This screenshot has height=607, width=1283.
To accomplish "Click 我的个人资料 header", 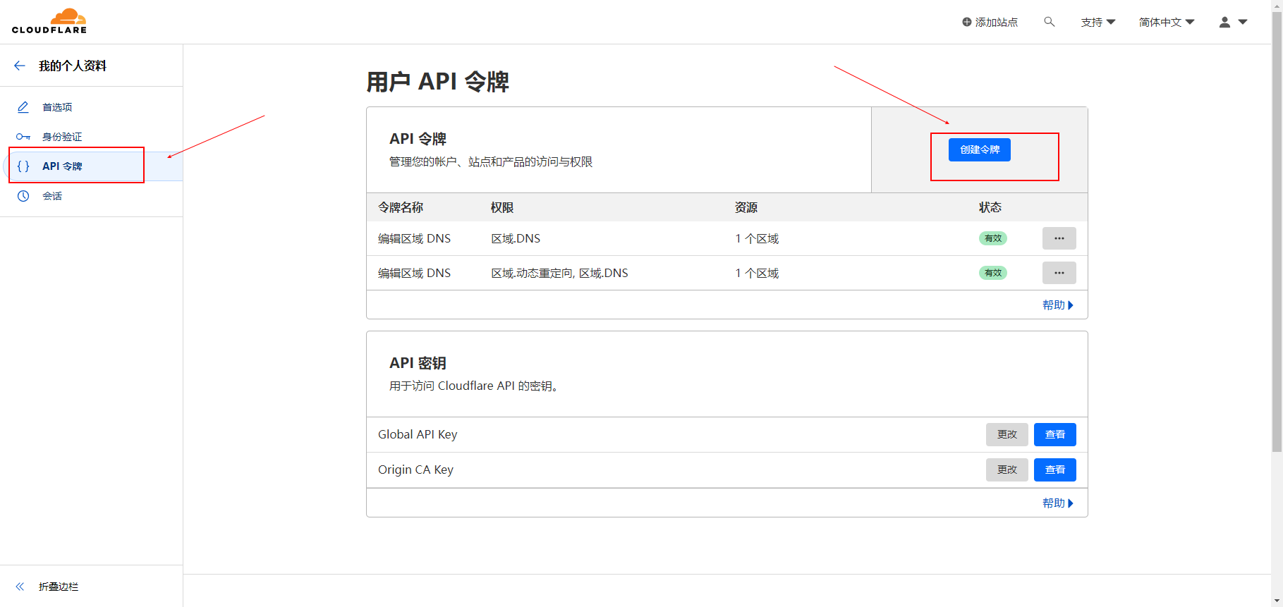I will click(73, 66).
